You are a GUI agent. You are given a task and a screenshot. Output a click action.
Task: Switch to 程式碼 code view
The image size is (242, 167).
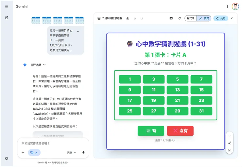190,18
